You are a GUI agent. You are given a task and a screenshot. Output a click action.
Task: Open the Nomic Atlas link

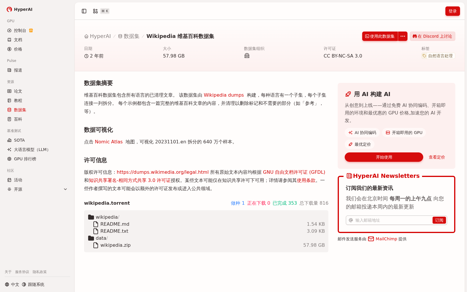pyautogui.click(x=109, y=142)
